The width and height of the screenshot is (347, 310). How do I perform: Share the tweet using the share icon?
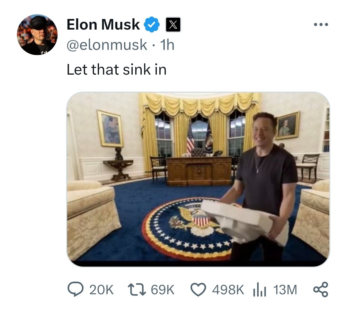(x=321, y=289)
